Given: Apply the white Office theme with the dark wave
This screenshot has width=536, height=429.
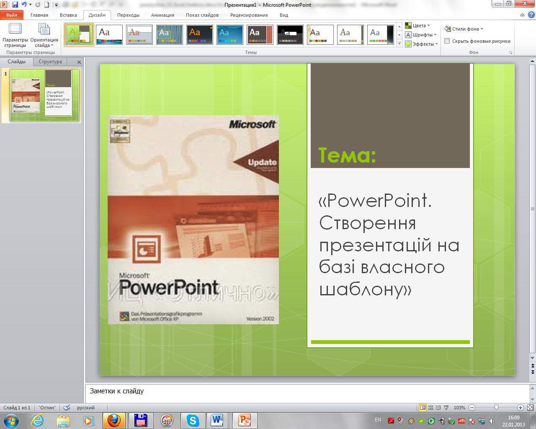Looking at the screenshot, I should (109, 35).
